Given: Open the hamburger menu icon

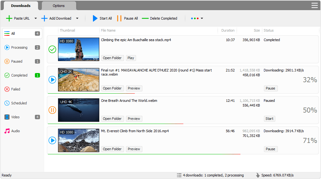Looking at the screenshot, I should coord(314,5).
